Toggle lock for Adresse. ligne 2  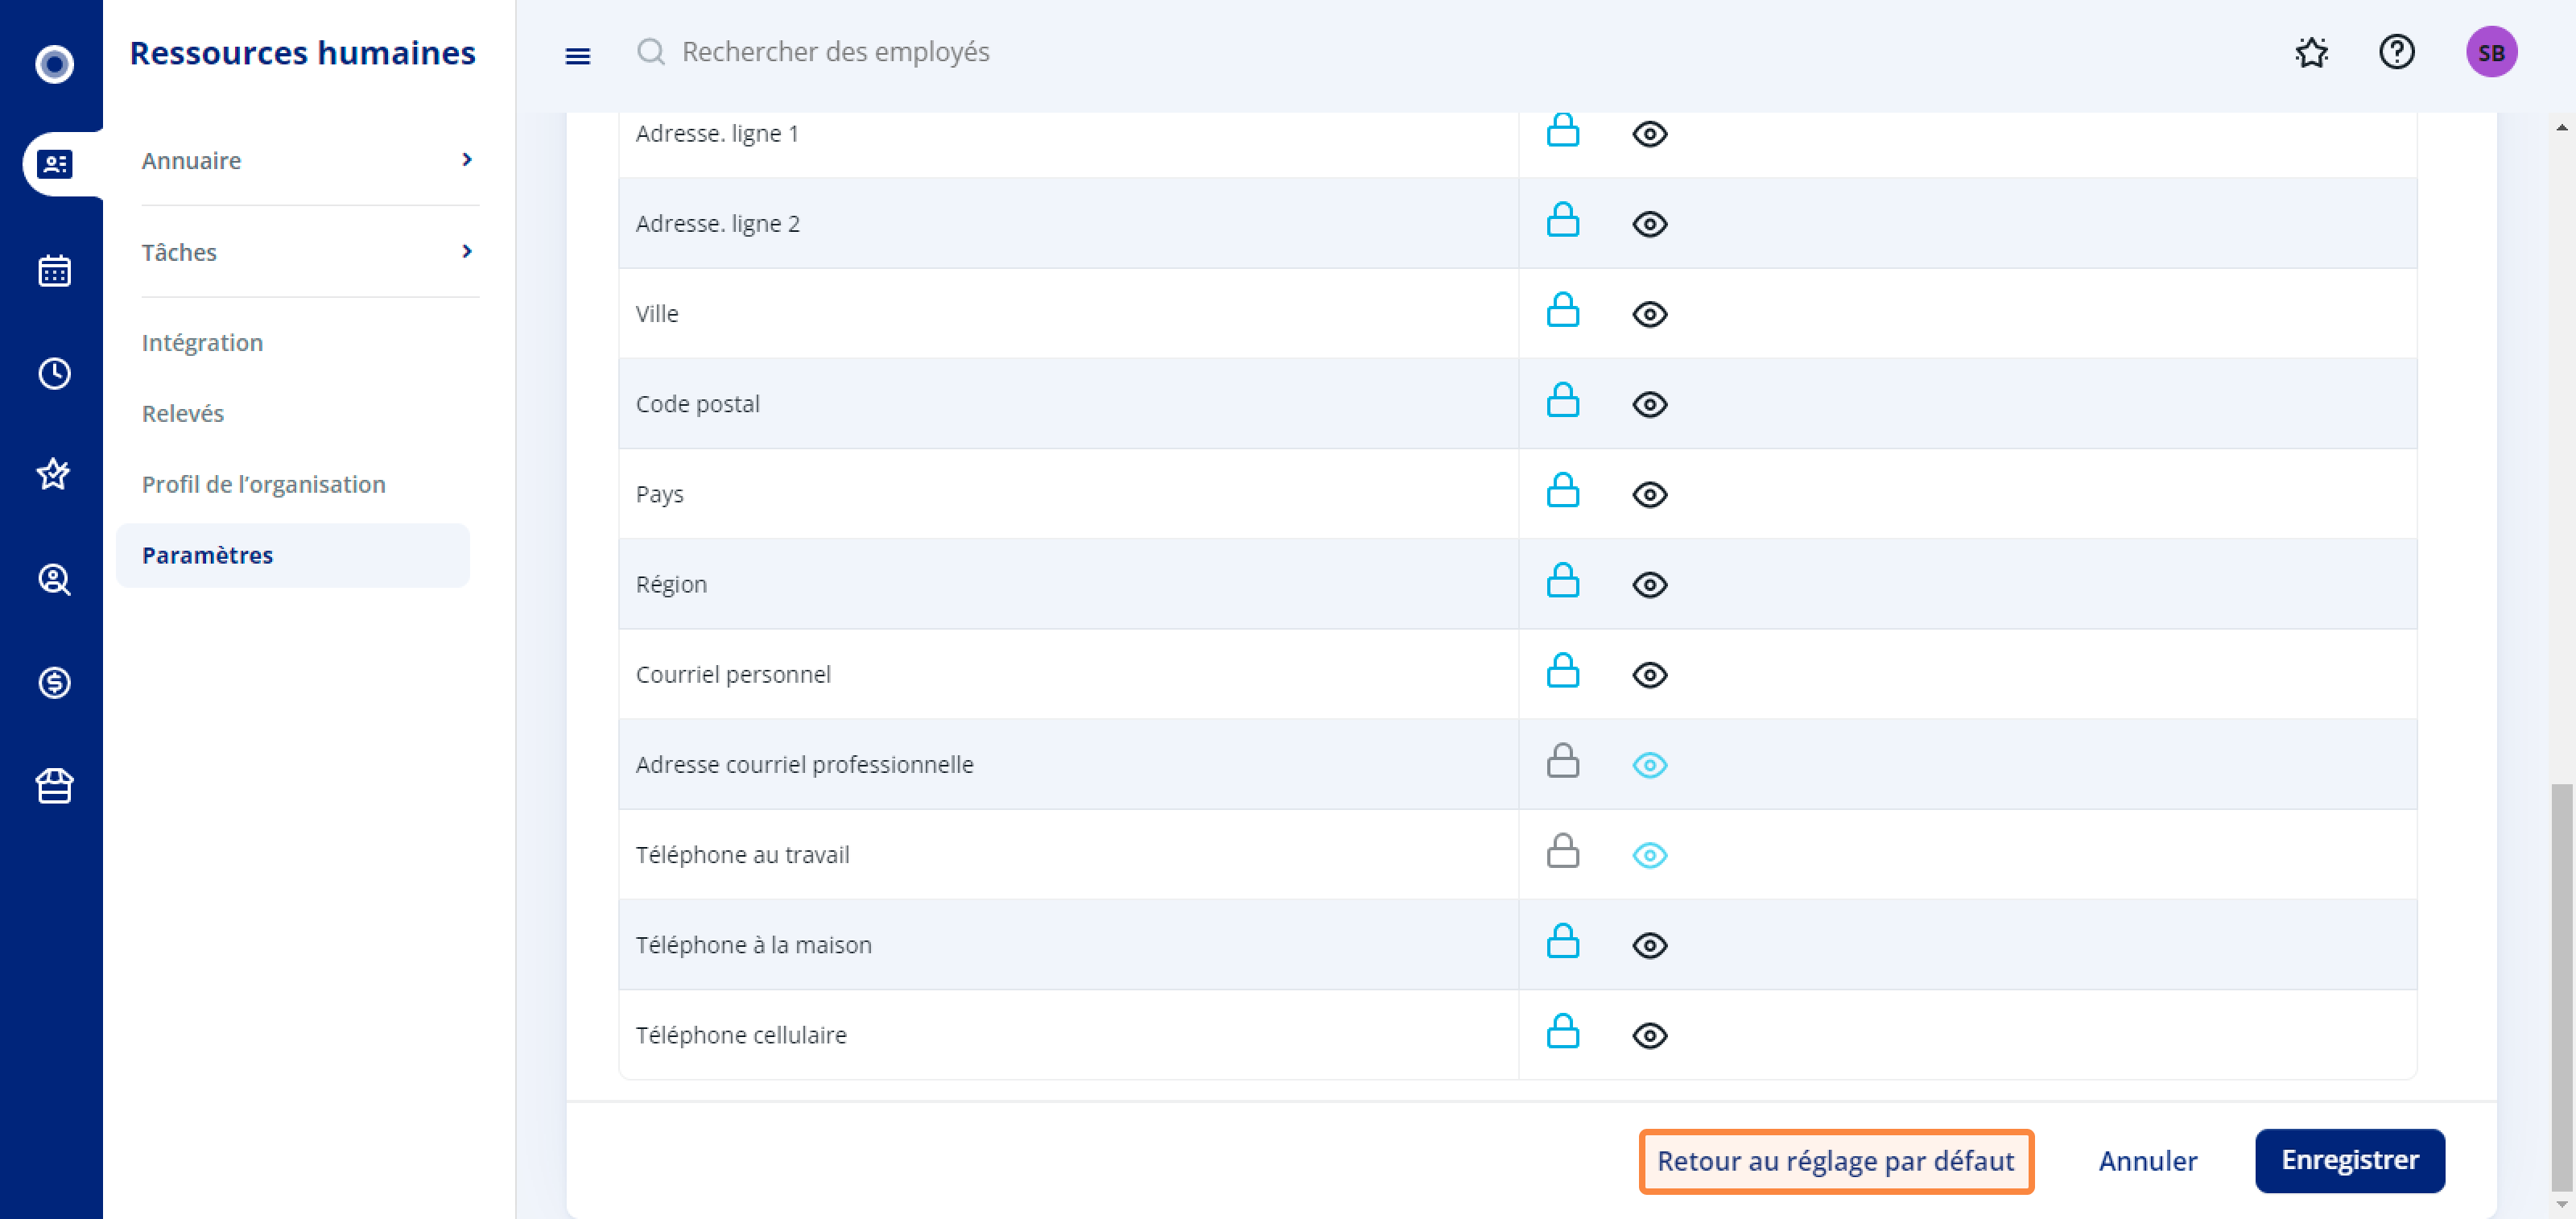click(x=1562, y=220)
